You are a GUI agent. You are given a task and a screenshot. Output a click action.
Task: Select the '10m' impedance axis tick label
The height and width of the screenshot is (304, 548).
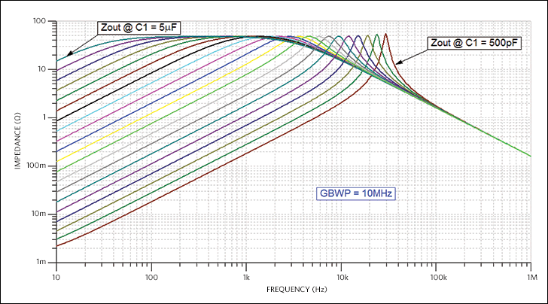coord(43,214)
